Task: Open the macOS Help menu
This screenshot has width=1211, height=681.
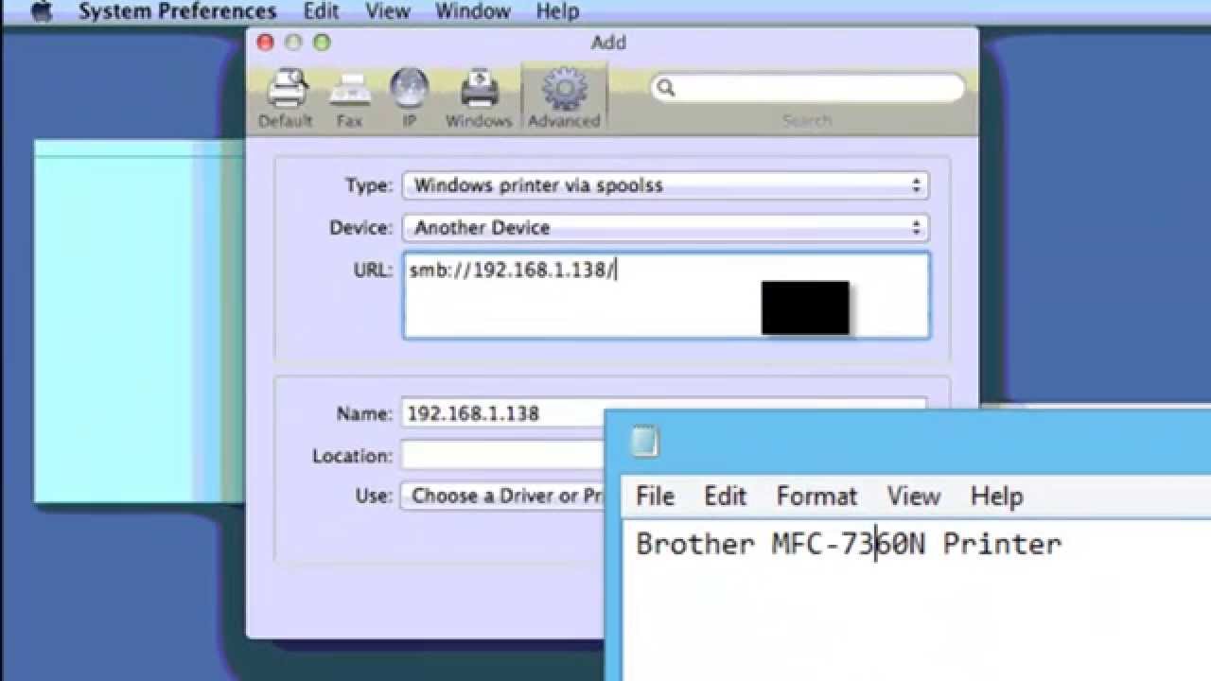Action: pyautogui.click(x=557, y=12)
